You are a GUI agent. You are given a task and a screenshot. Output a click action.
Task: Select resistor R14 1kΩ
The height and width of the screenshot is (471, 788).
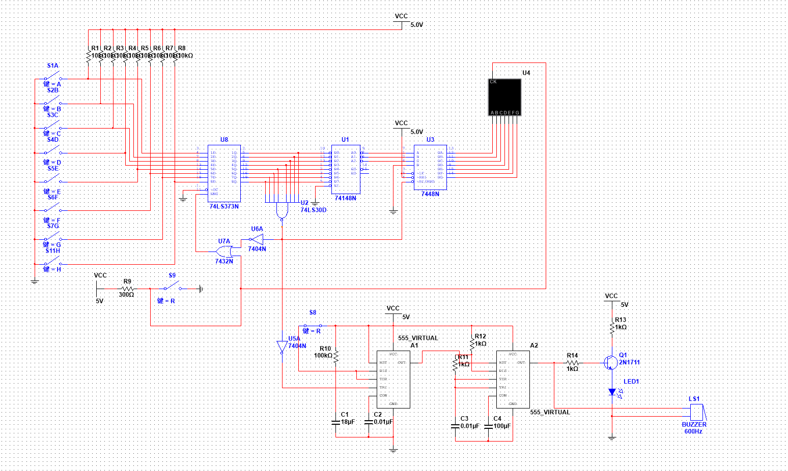tap(573, 363)
